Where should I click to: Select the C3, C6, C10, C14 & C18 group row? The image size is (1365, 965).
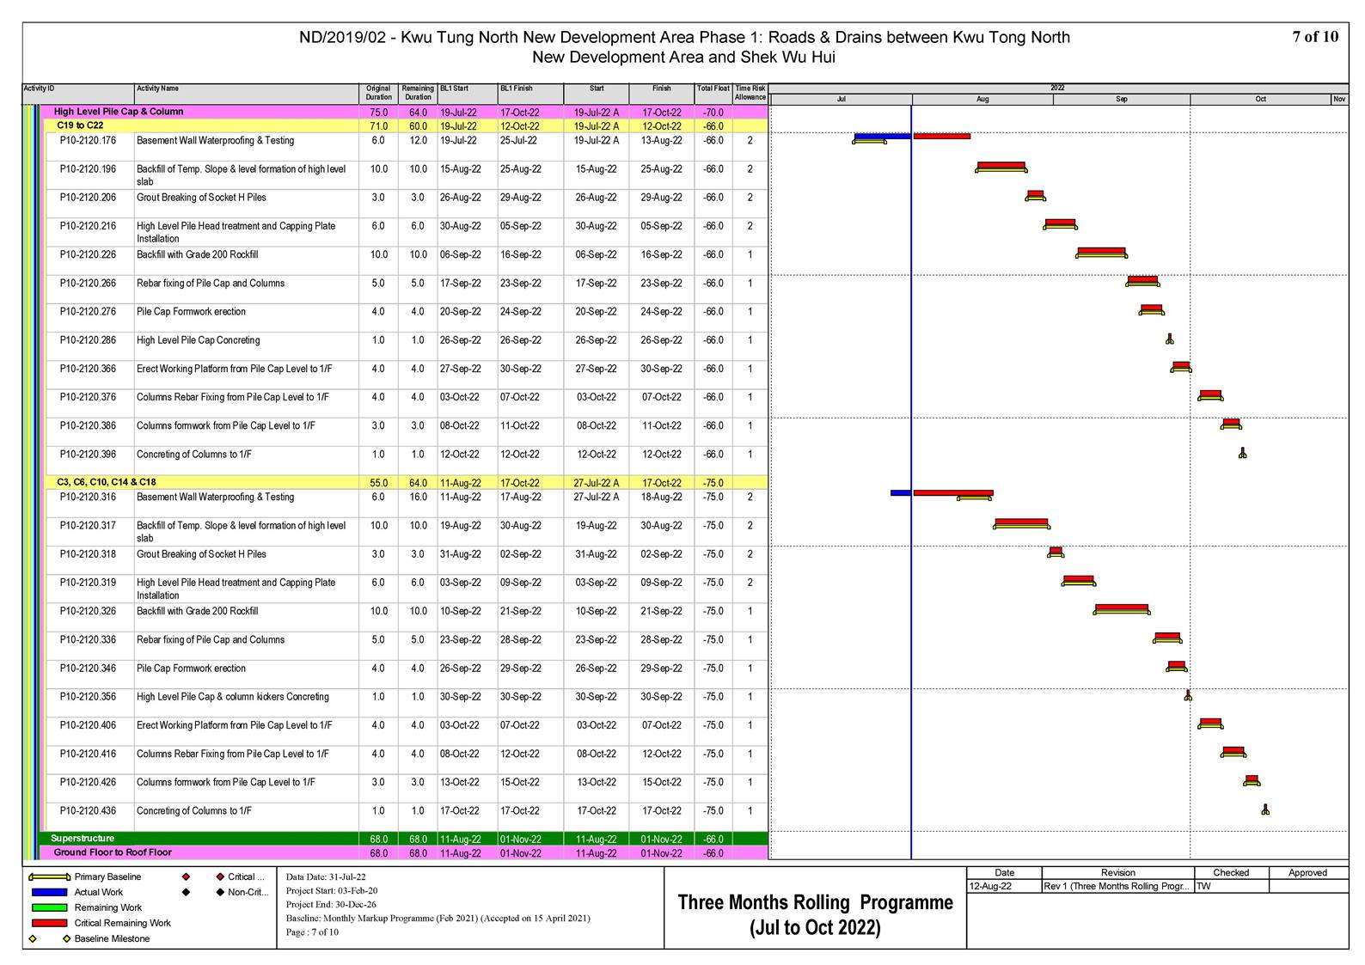pyautogui.click(x=406, y=482)
